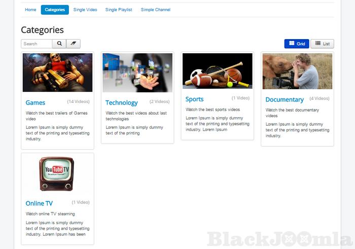Open the Technology category title link

(122, 102)
